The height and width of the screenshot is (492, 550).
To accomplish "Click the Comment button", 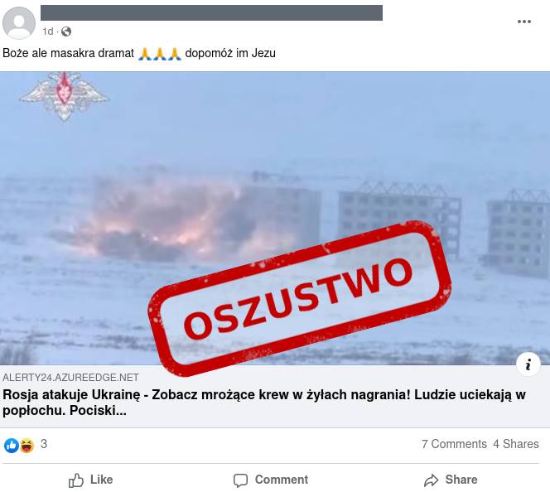I will click(x=271, y=480).
